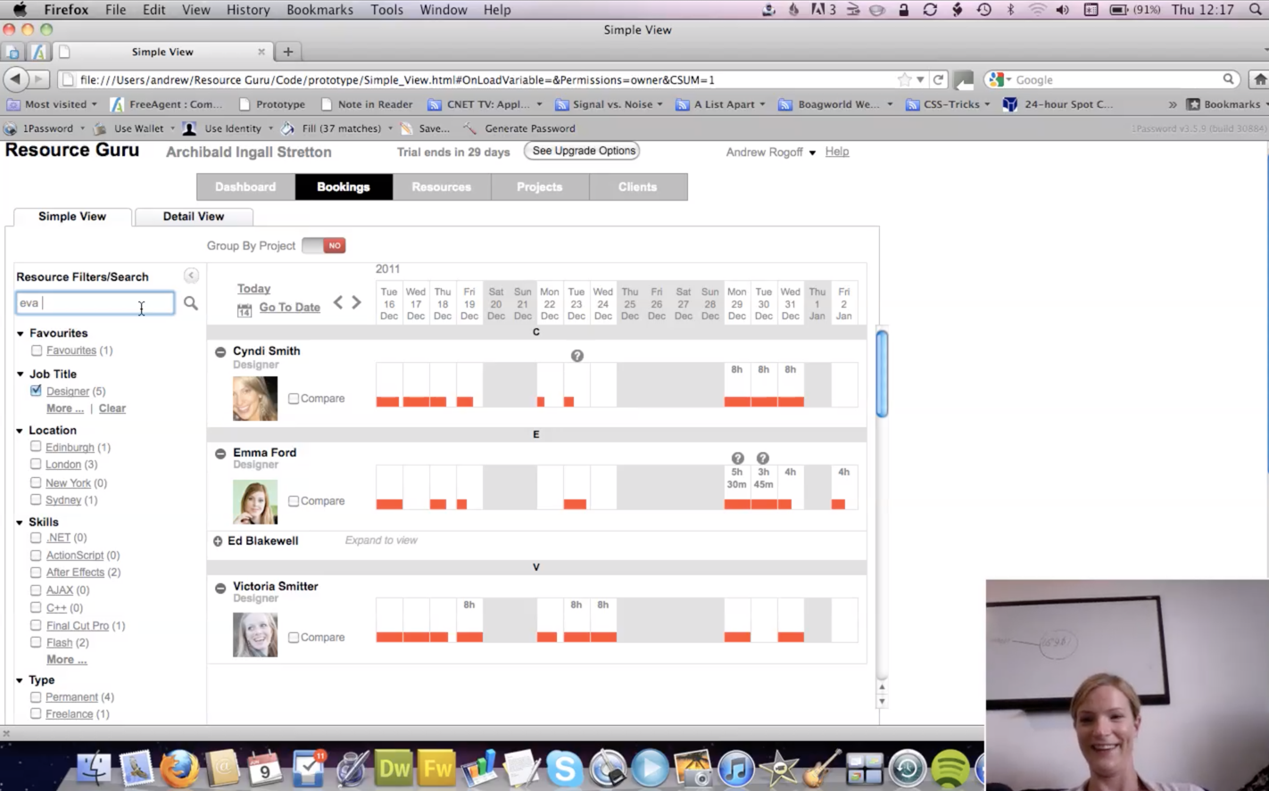
Task: Click the Today link above the calendar
Action: [253, 288]
